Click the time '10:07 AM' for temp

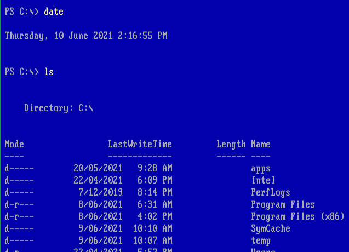[x=152, y=240]
